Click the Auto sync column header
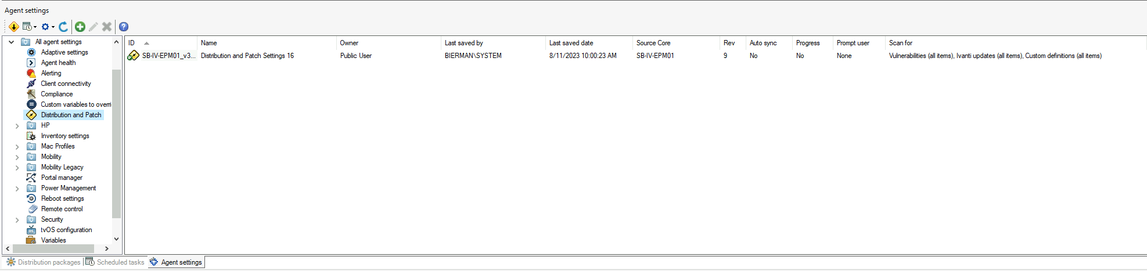The image size is (1147, 271). [x=769, y=43]
